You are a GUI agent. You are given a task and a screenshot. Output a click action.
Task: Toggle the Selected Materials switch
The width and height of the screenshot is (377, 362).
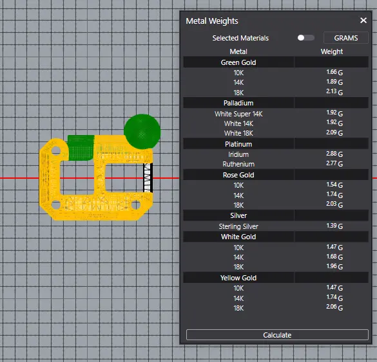305,38
